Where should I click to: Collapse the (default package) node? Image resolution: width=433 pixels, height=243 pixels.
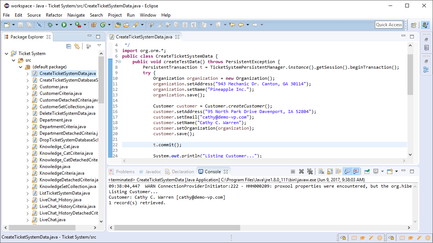click(x=20, y=67)
